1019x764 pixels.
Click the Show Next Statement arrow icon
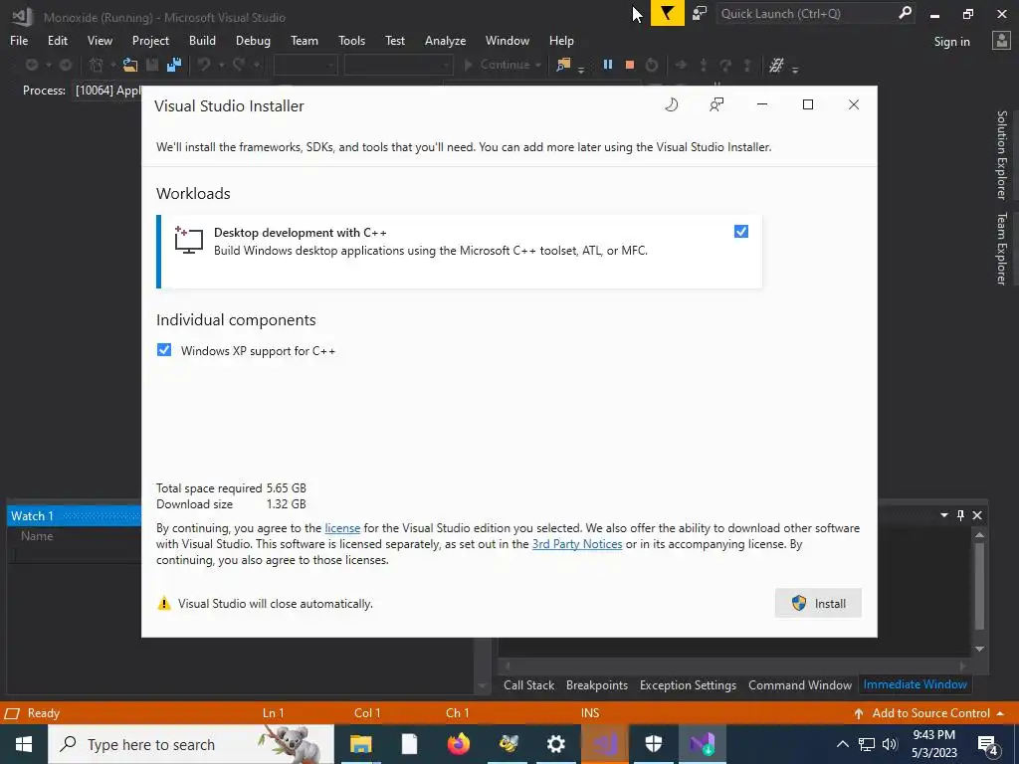click(x=681, y=65)
